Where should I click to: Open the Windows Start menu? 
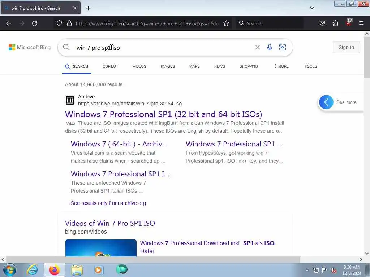click(10, 270)
